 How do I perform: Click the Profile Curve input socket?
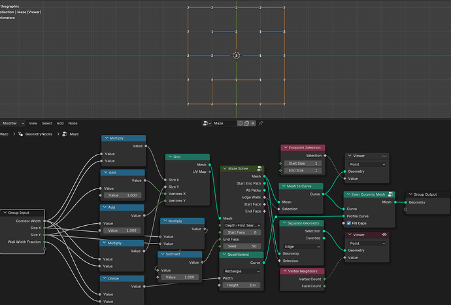coord(344,216)
